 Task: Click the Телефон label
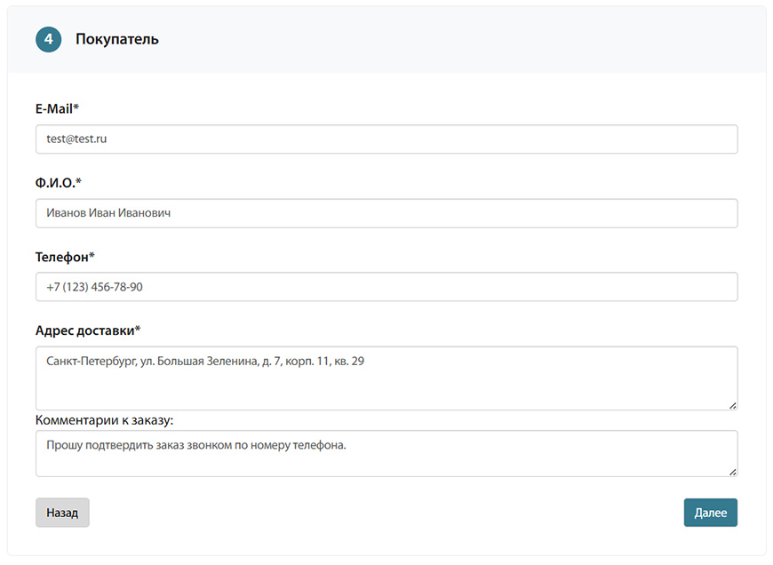65,257
